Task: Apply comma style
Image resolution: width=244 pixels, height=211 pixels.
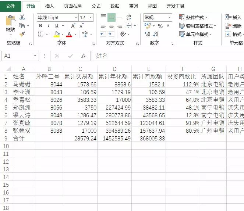Action: pos(168,26)
